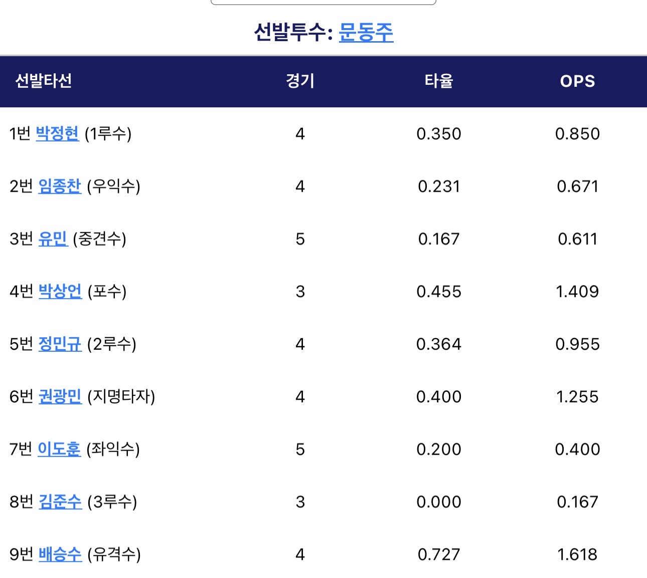Click 배승수's 0.727 batting average cell

(439, 554)
